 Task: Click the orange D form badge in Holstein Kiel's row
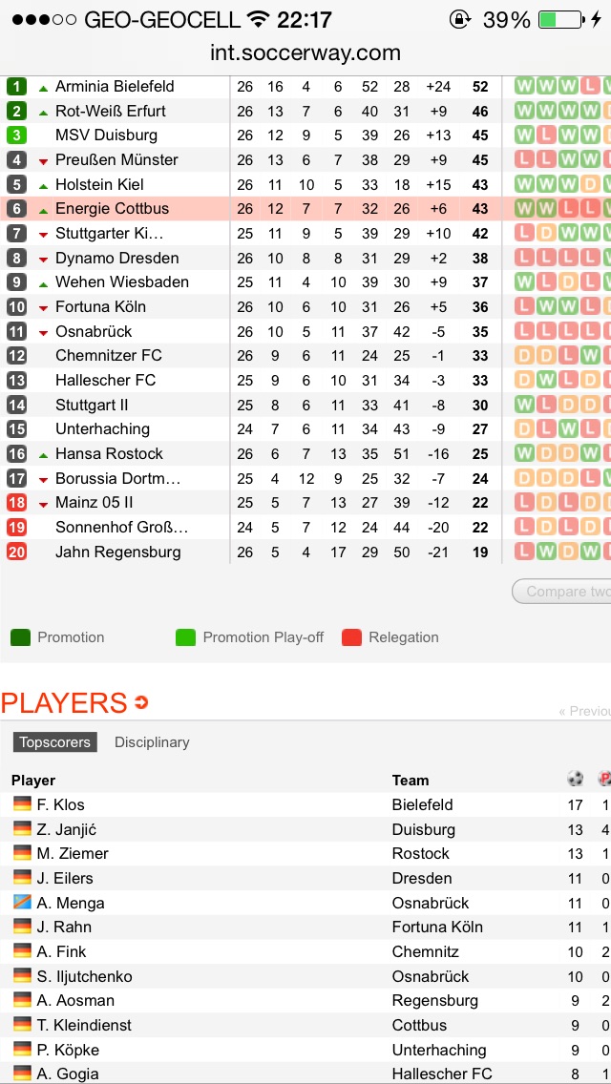(591, 184)
